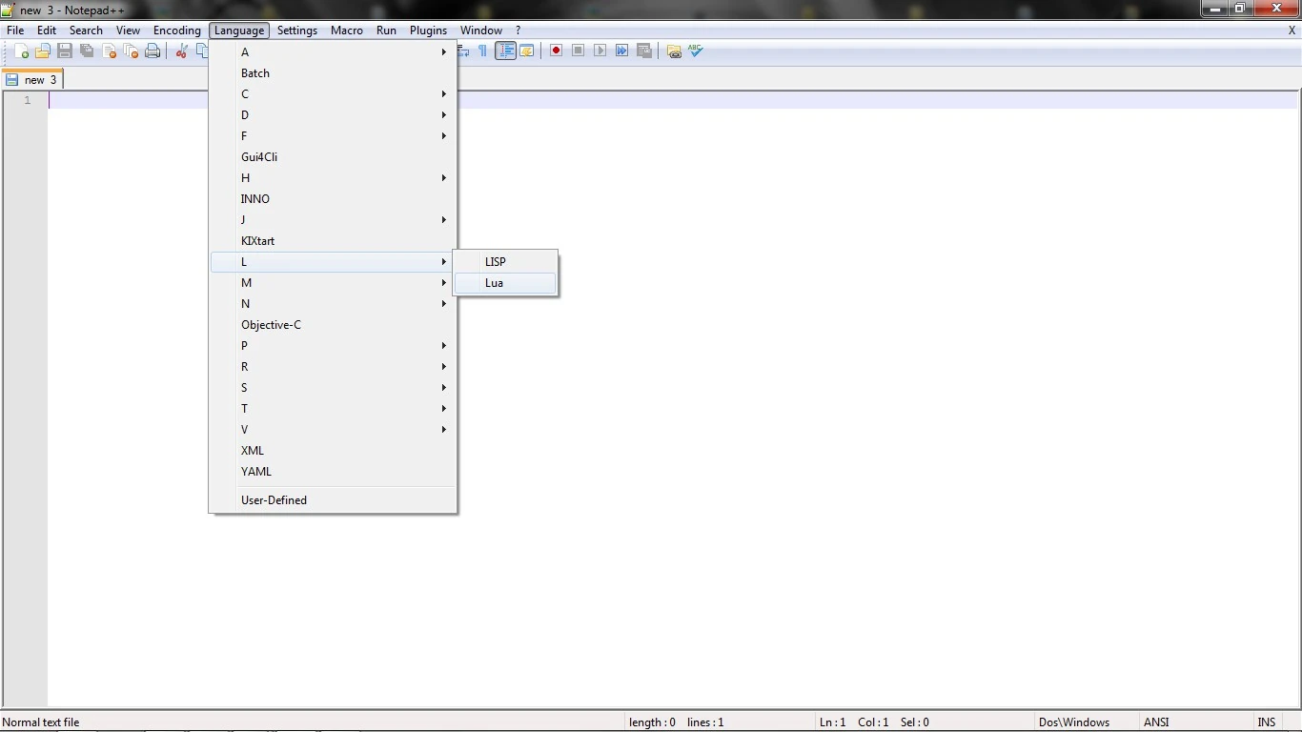Expand the M language submenu

click(x=334, y=283)
